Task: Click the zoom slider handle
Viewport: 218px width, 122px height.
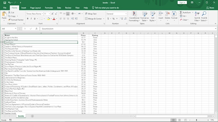Action: coord(197,120)
